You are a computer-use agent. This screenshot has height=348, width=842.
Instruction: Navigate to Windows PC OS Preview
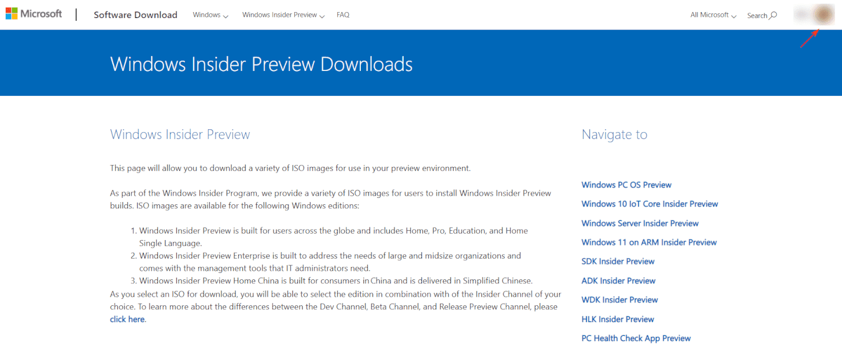626,185
